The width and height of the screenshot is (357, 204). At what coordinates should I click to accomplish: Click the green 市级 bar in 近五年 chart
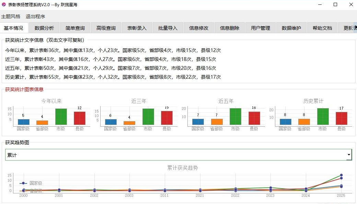click(235, 117)
